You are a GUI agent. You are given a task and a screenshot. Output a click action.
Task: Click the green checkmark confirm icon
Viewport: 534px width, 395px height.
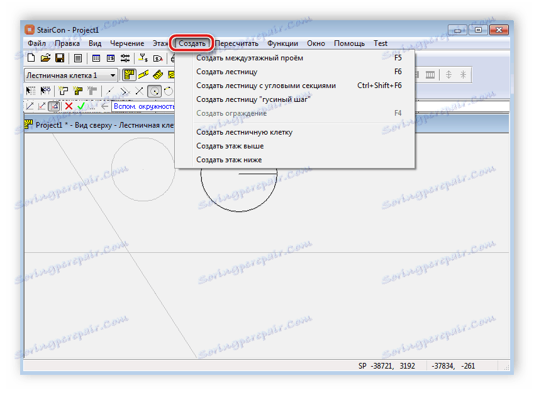pyautogui.click(x=81, y=106)
